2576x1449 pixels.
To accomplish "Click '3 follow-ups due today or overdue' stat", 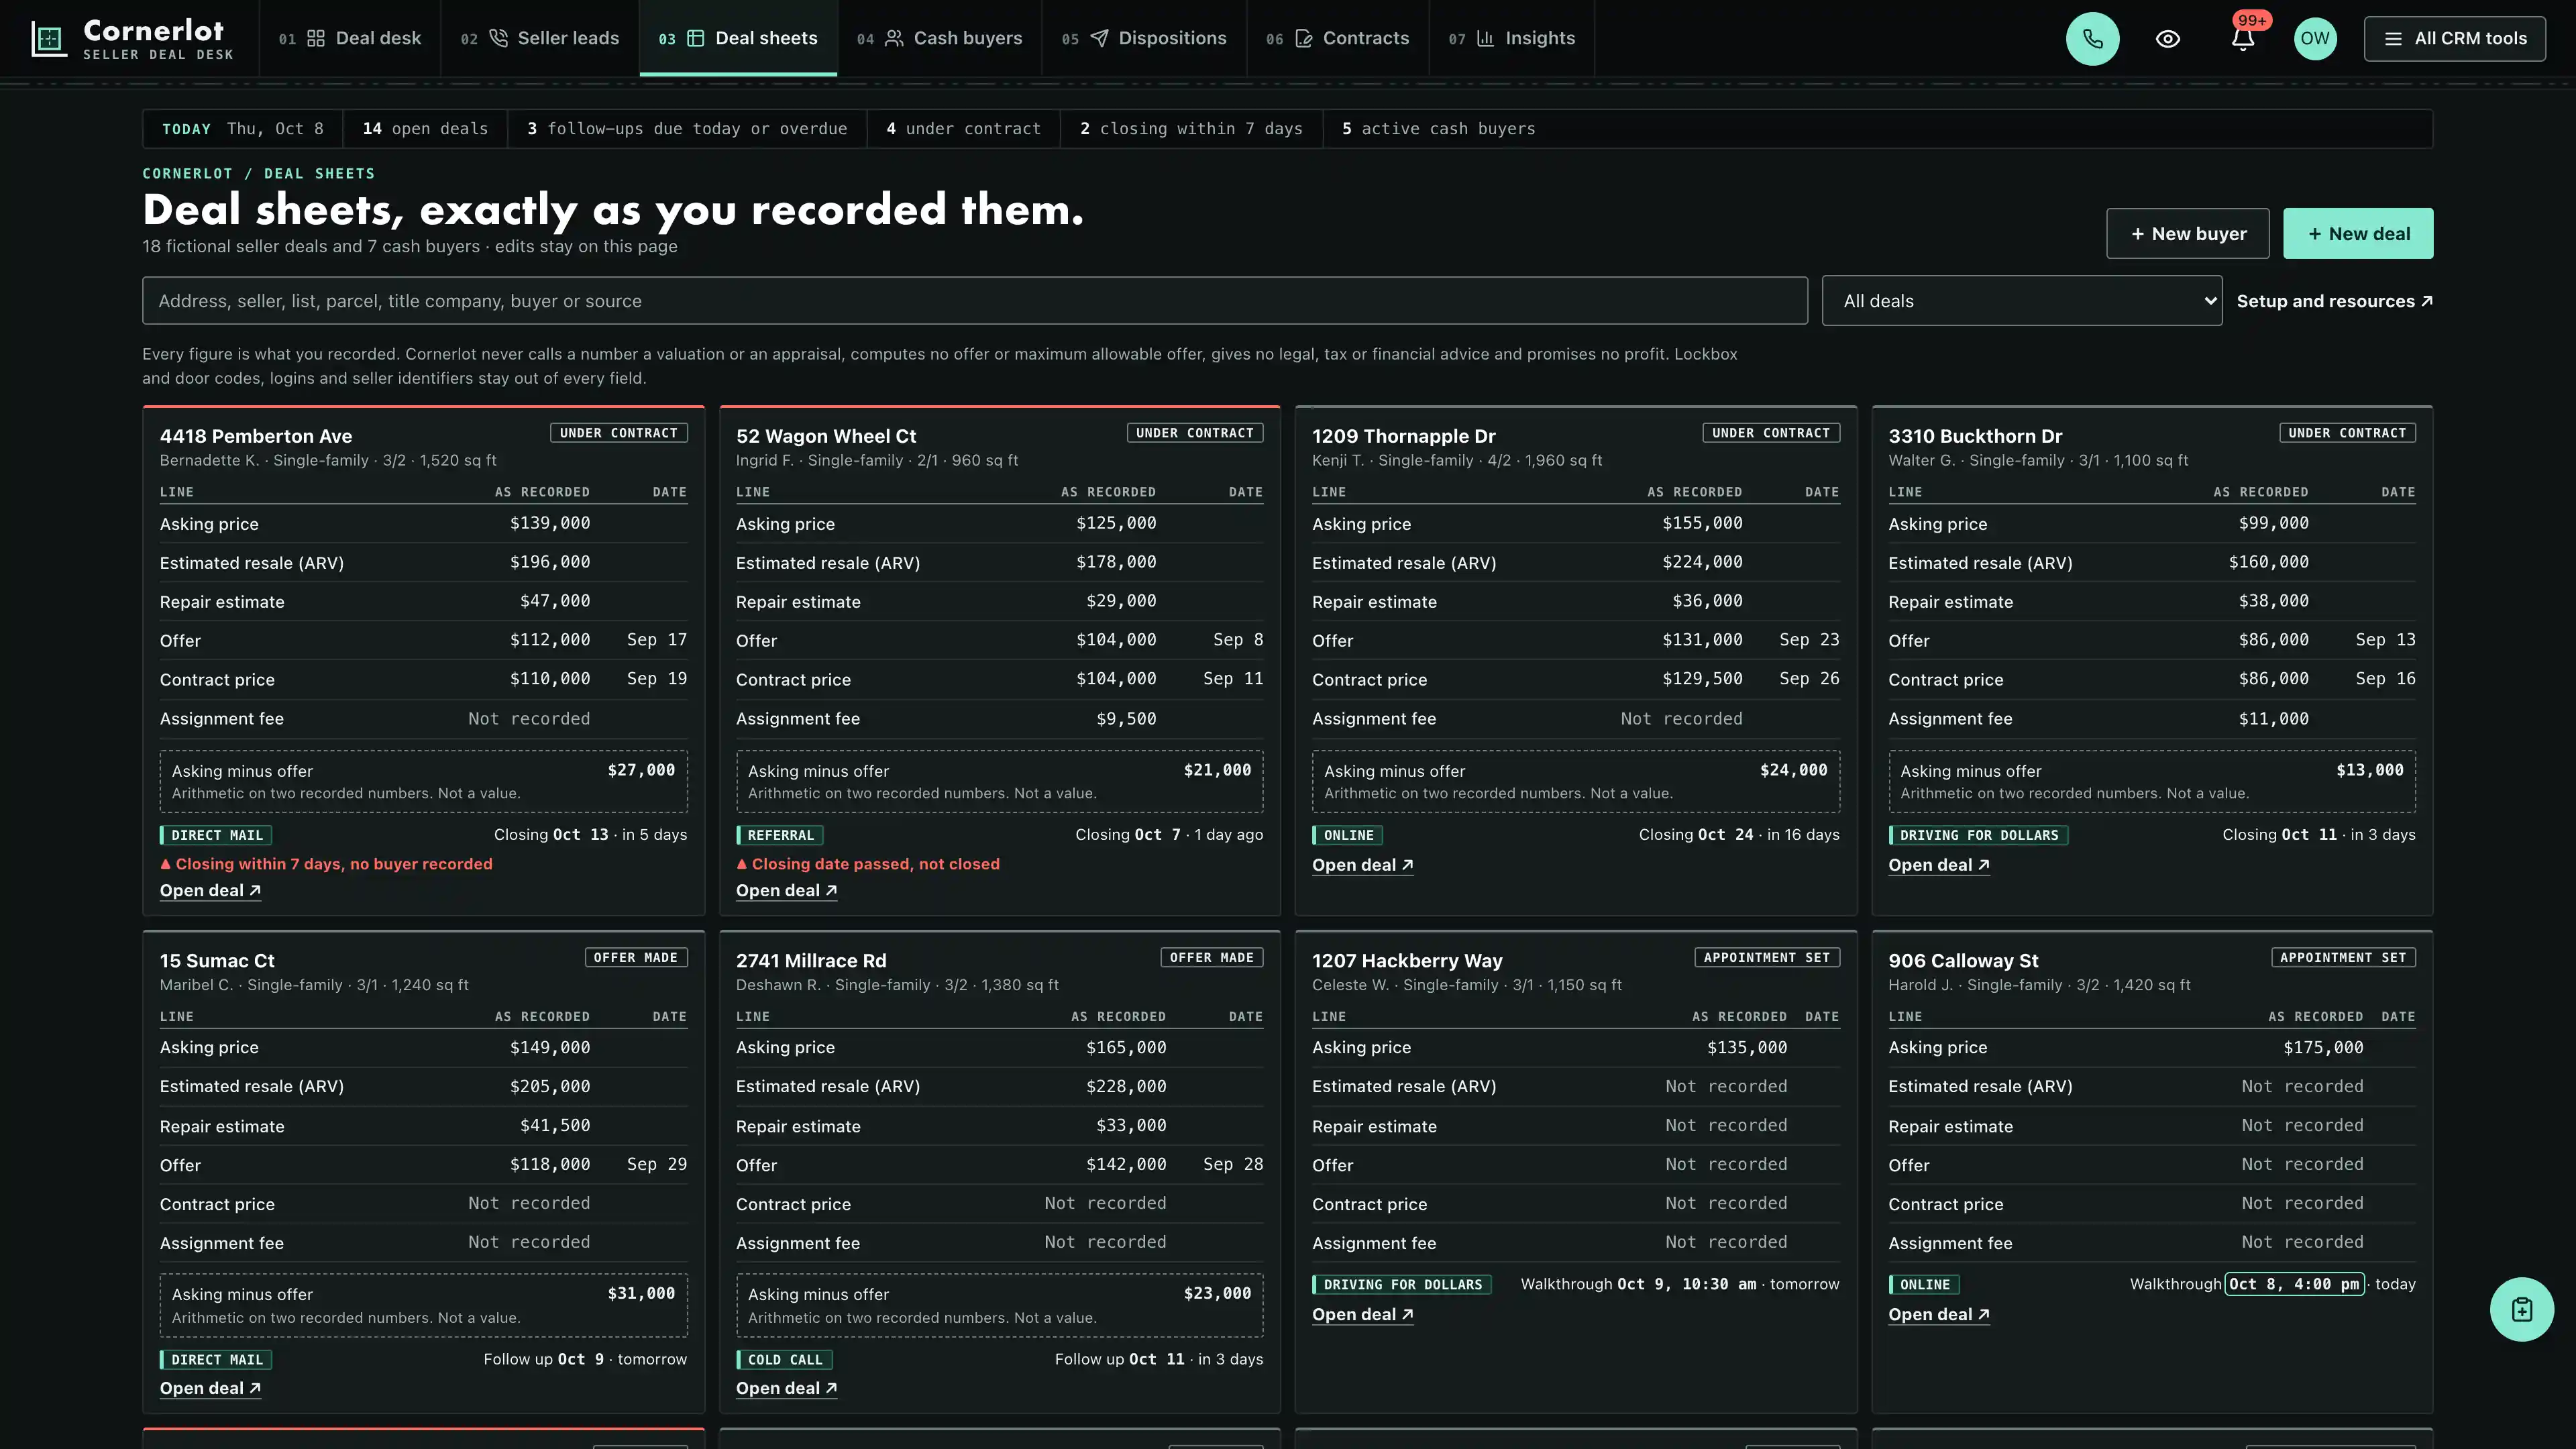I will 687,129.
